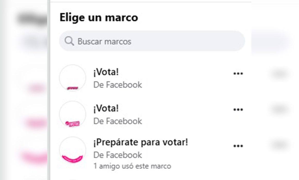
Task: Click De Facebook under the topmost ¡Vota!
Action: point(118,85)
